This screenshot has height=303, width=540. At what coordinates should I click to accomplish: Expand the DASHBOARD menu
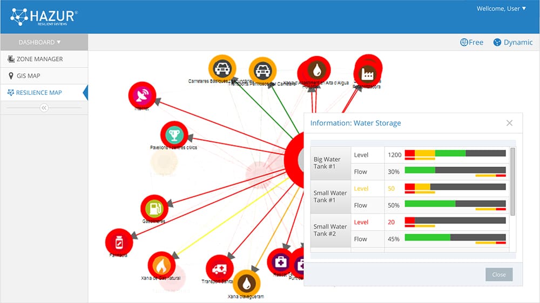tap(44, 42)
